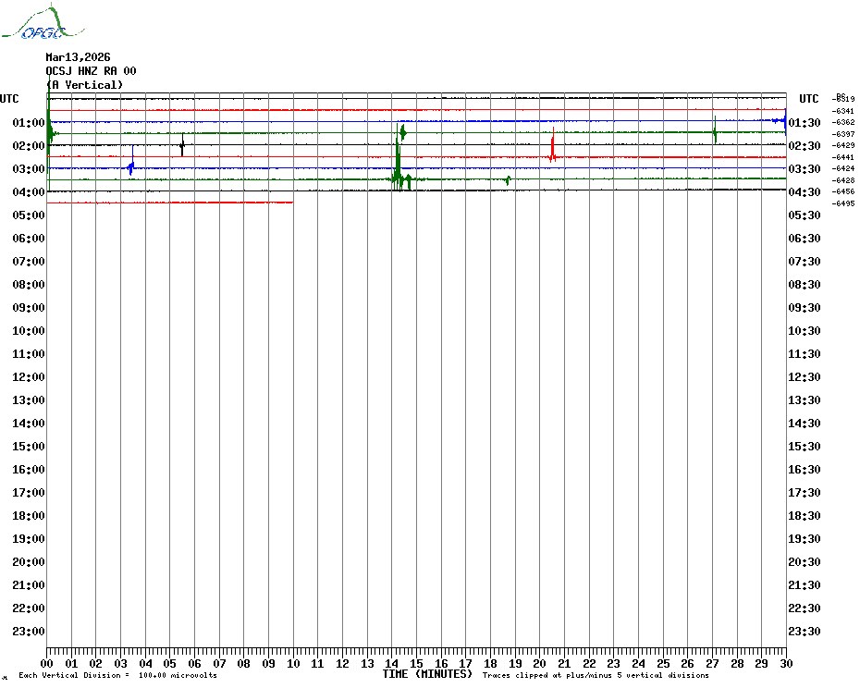The image size is (860, 688).
Task: Click minute 15 on the bottom time axis
Action: pyautogui.click(x=416, y=663)
